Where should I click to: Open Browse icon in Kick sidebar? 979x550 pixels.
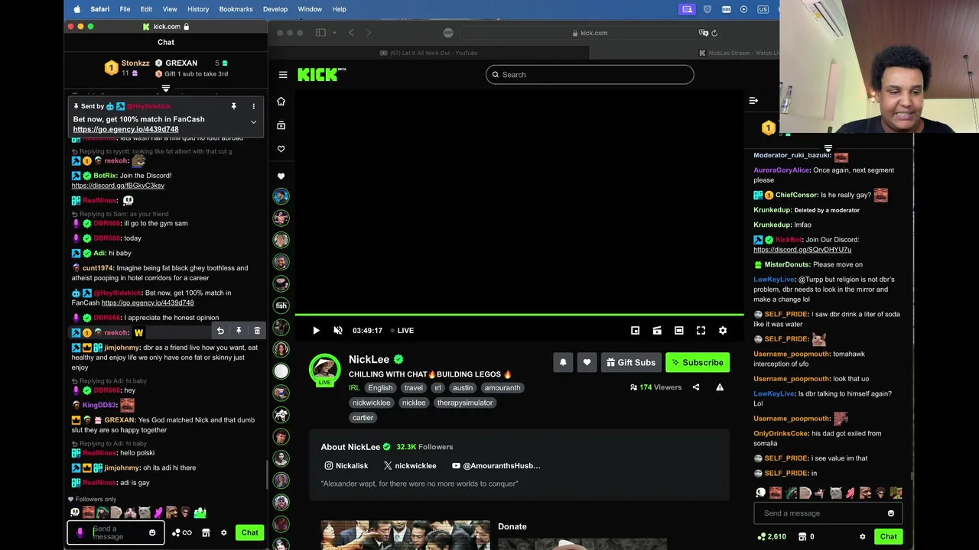281,125
